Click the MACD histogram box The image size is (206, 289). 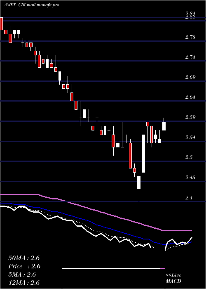pyautogui.click(x=113, y=268)
